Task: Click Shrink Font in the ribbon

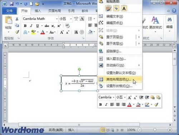Action: click(x=68, y=32)
